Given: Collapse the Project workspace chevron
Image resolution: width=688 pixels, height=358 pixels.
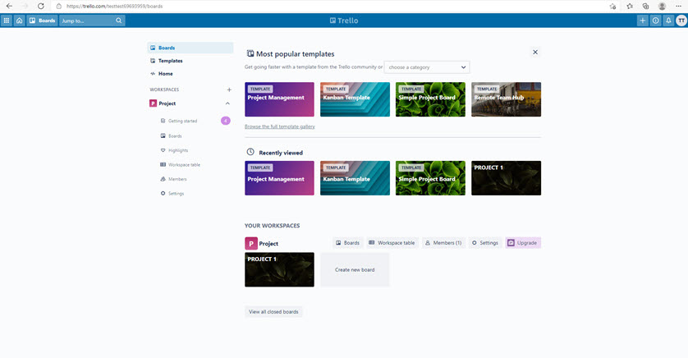Looking at the screenshot, I should point(227,103).
